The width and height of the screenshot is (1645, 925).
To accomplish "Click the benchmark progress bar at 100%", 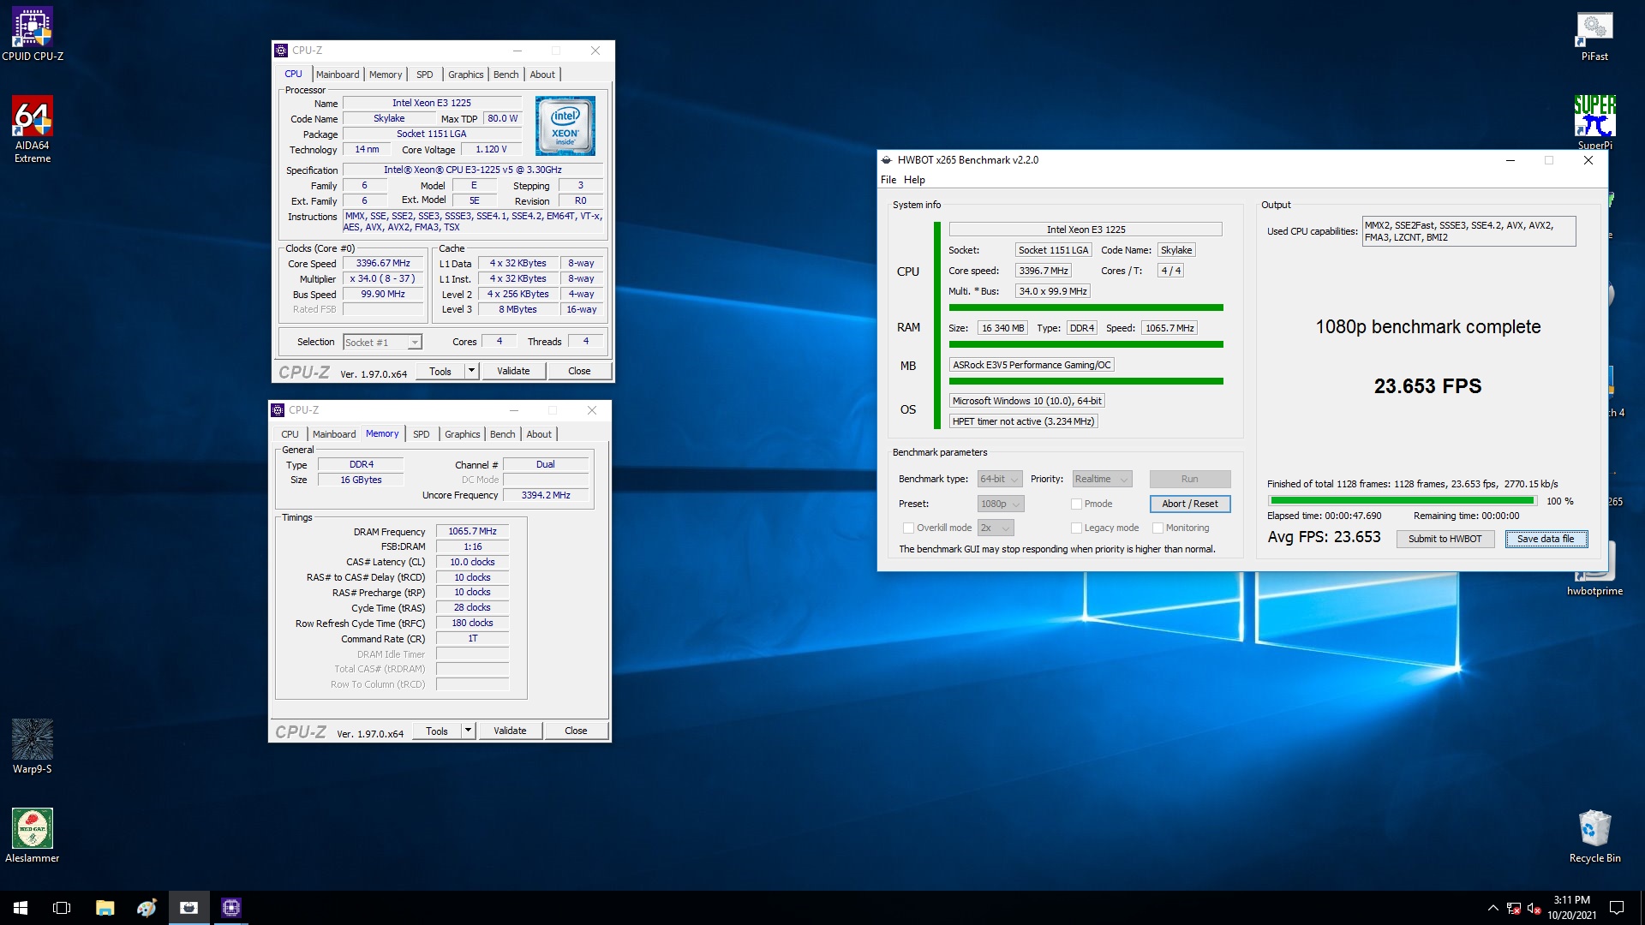I will point(1403,501).
